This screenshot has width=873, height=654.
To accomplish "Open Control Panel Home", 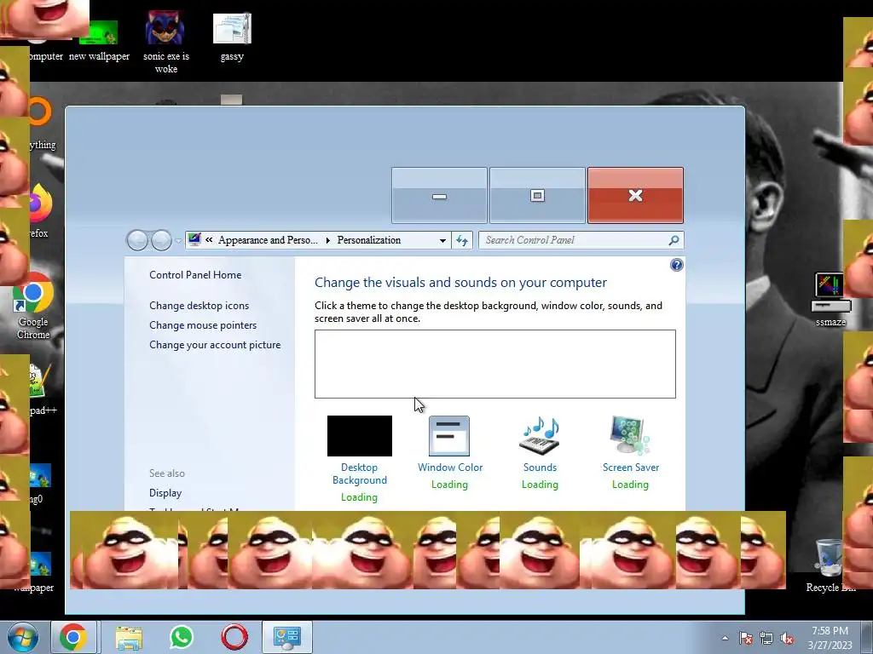I will [x=195, y=275].
